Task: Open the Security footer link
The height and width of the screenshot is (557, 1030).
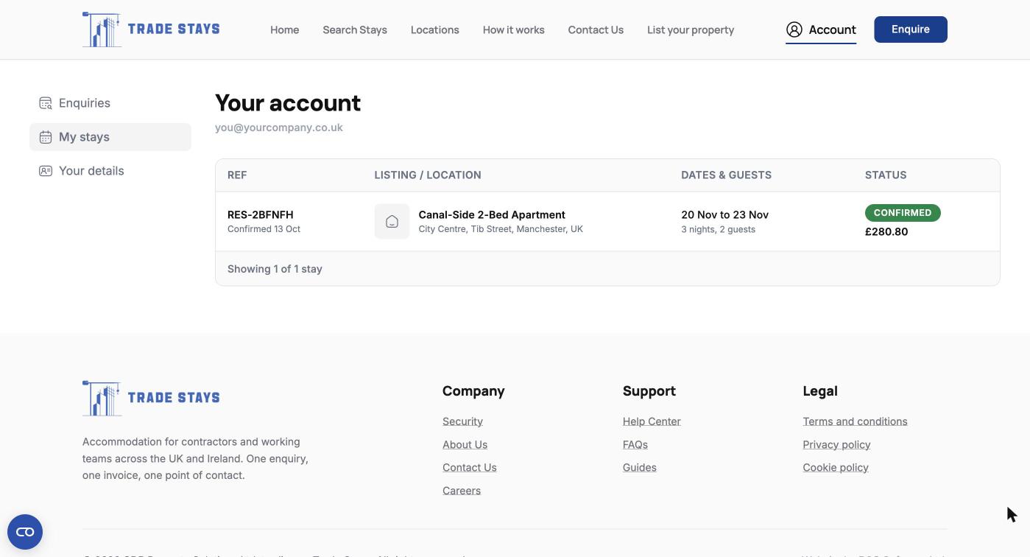Action: (462, 421)
